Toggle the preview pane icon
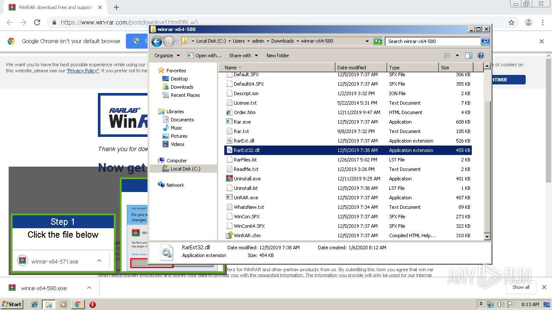Screen dimensions: 552x310 pos(469,56)
